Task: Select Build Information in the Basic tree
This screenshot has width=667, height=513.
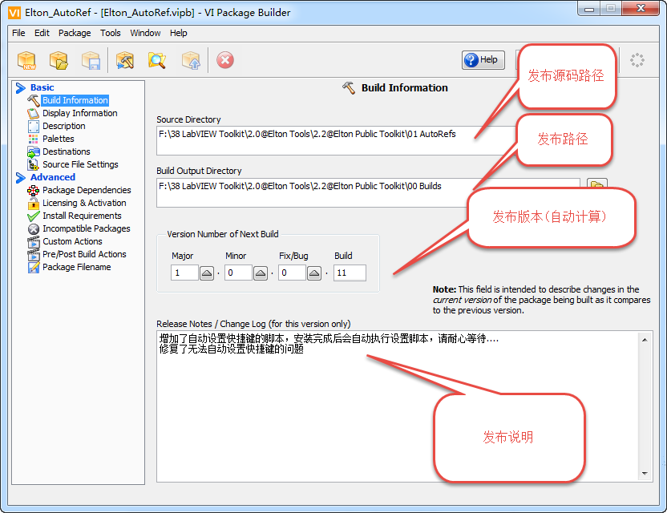Action: coord(75,100)
